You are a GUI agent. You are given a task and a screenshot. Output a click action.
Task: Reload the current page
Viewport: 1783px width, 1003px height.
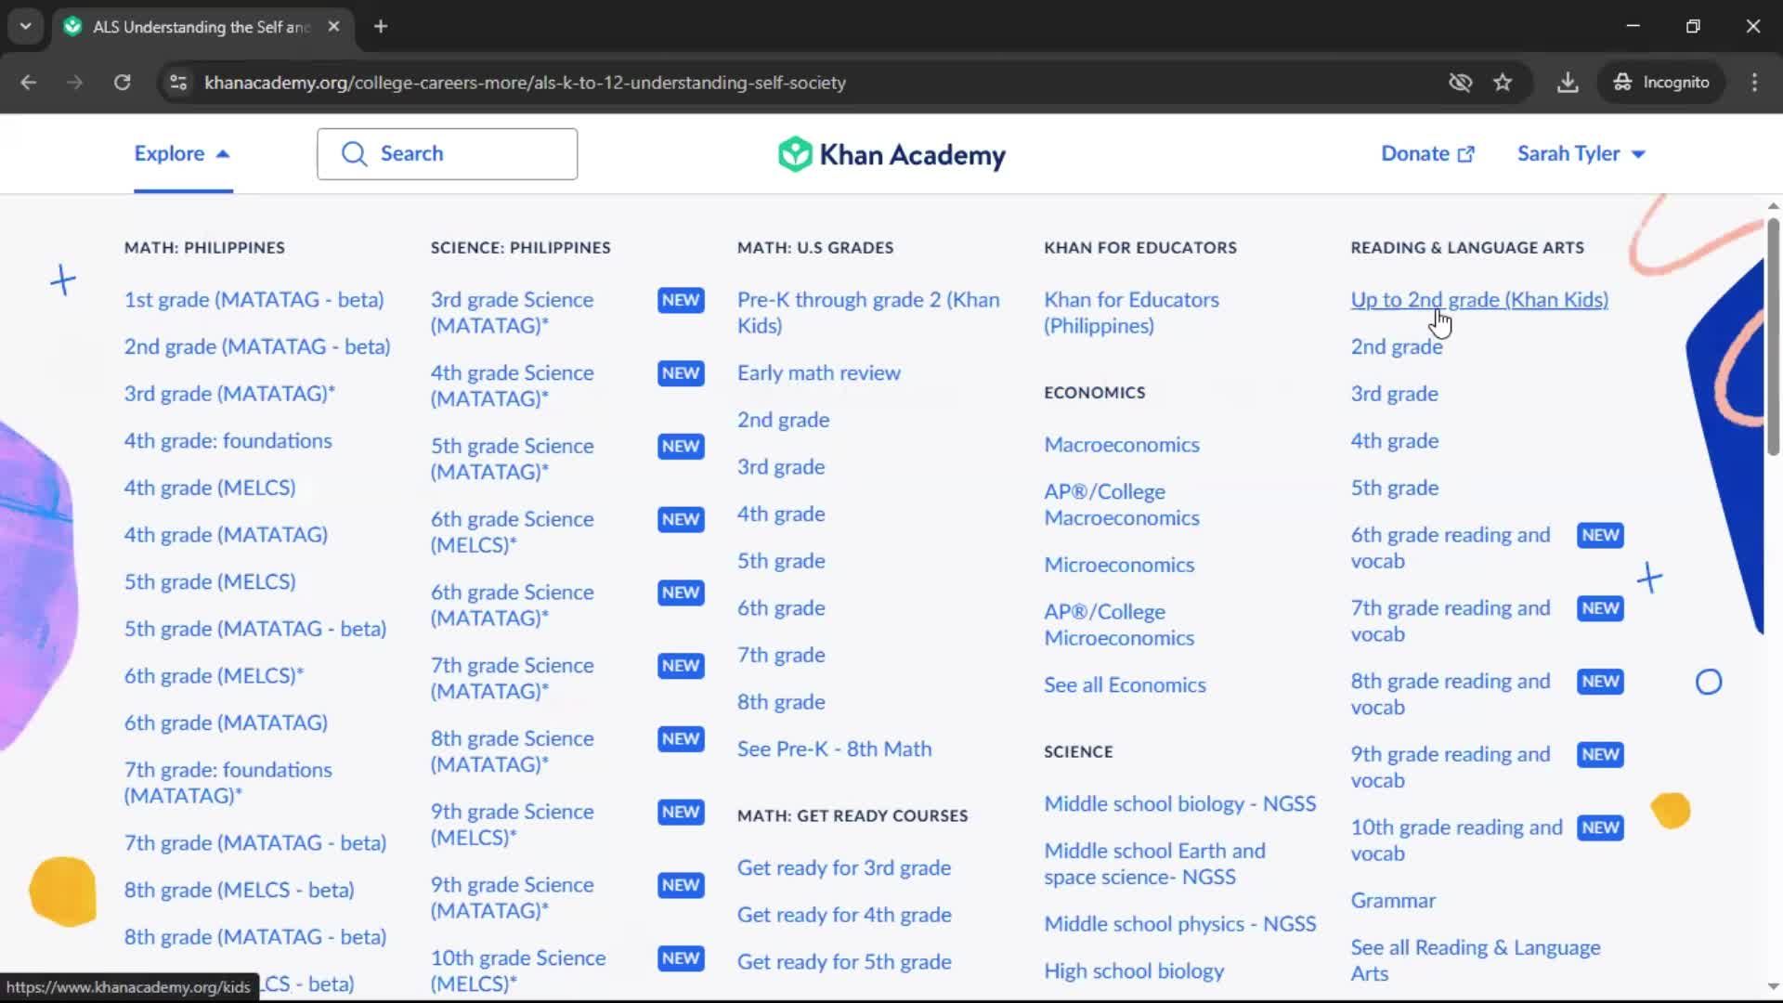(122, 83)
